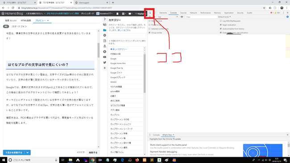Open Microsoft Edge from the taskbar
Image resolution: width=290 pixels, height=163 pixels.
click(x=122, y=160)
